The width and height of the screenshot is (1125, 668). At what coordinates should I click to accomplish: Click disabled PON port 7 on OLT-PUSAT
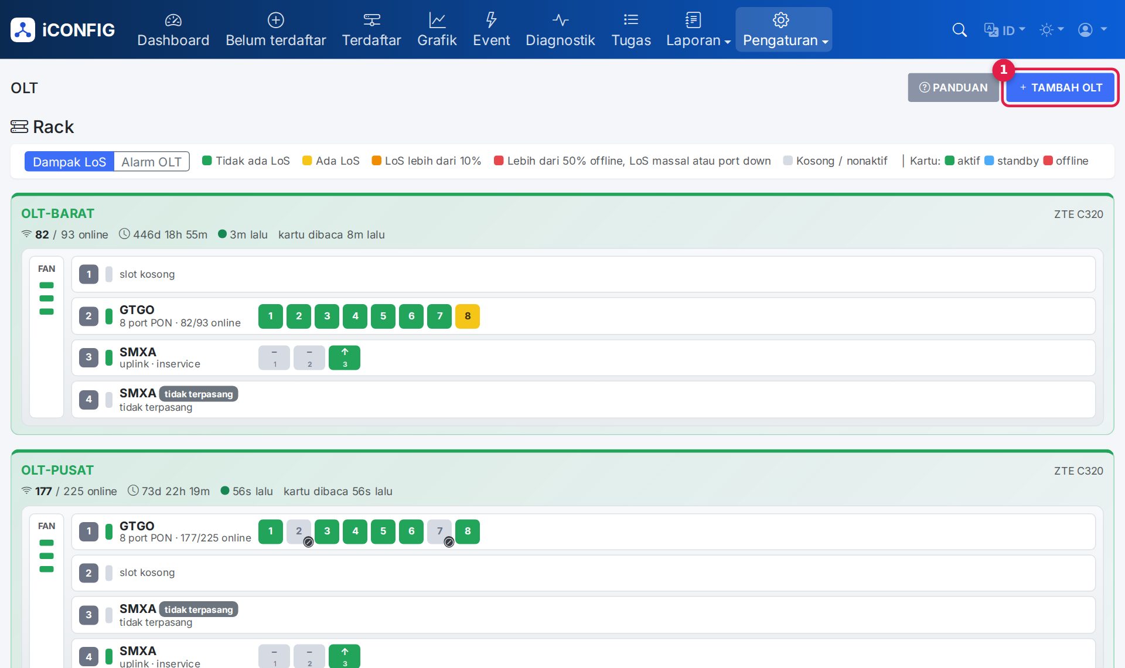pos(439,531)
